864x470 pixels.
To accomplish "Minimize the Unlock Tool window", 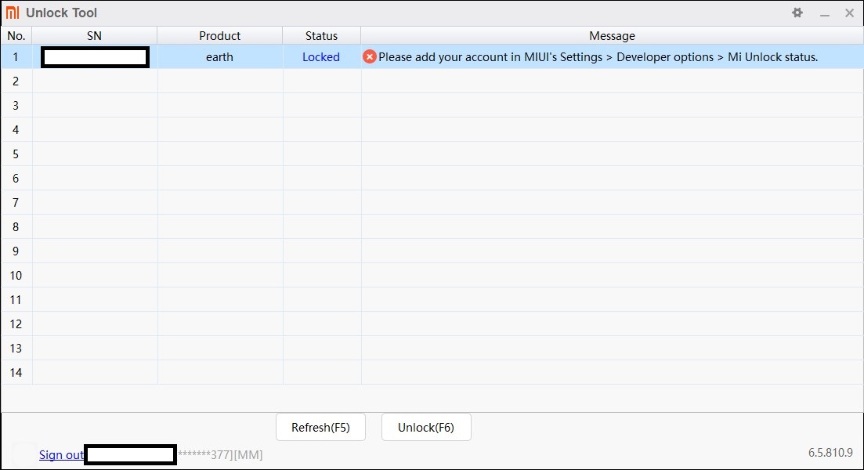I will pyautogui.click(x=824, y=13).
